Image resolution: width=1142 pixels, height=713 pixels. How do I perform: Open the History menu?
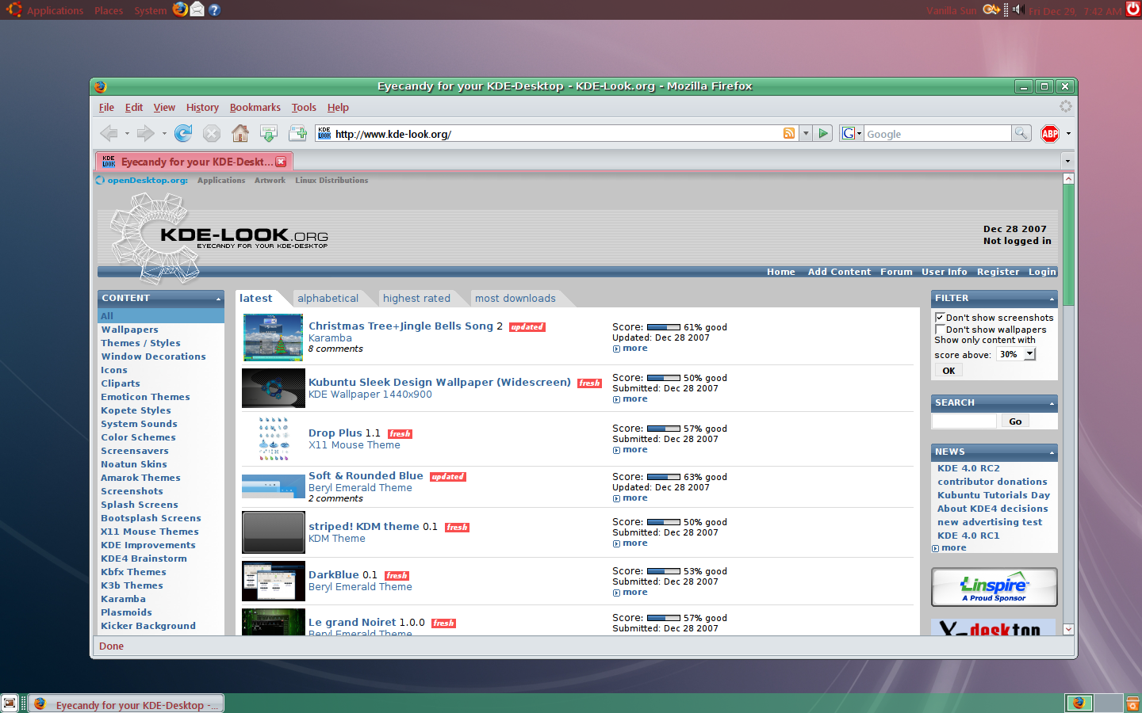(x=202, y=107)
